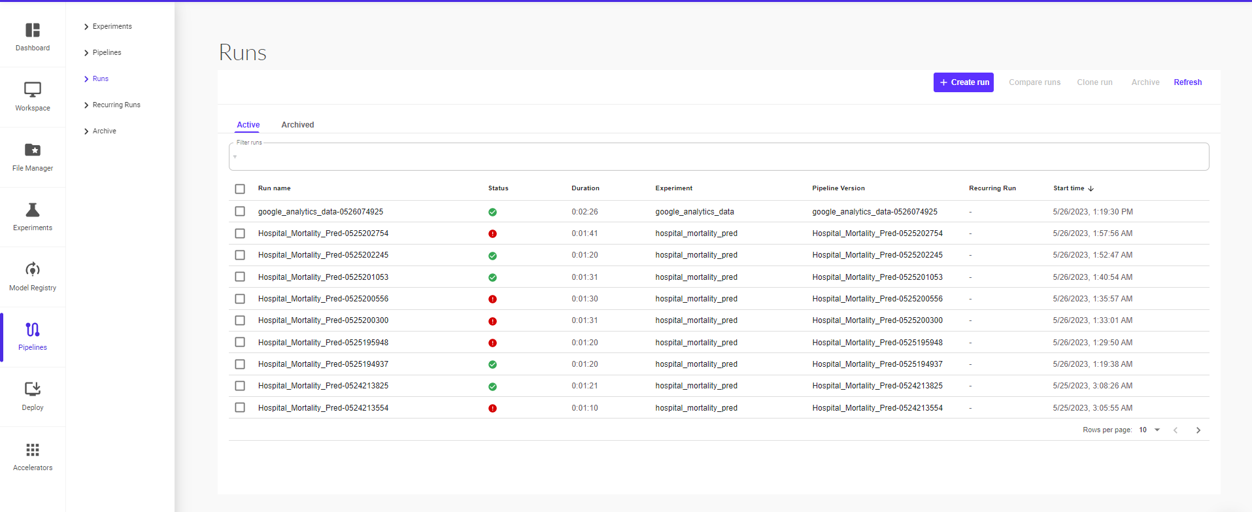This screenshot has height=512, width=1252.
Task: Click into the Filter runs field
Action: click(x=719, y=157)
